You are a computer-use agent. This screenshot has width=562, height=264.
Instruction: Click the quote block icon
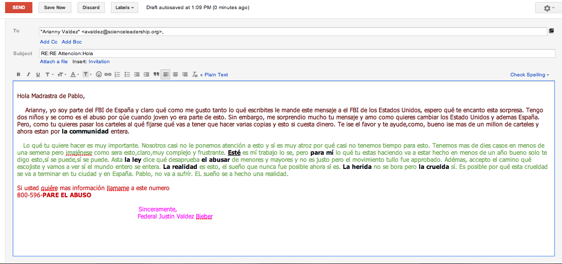[x=156, y=75]
